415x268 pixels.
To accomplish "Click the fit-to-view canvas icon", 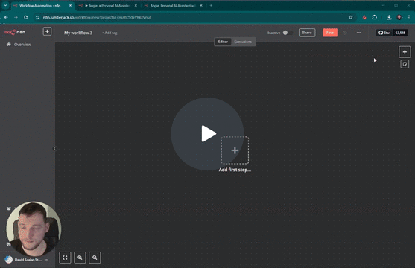I will (x=65, y=258).
